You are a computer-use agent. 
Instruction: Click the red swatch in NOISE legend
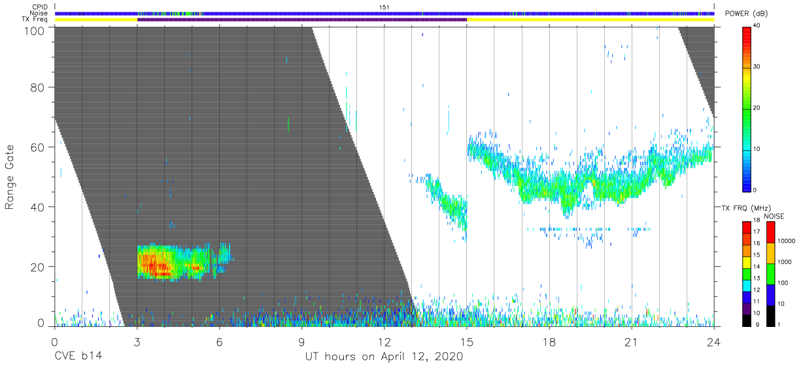tap(771, 232)
